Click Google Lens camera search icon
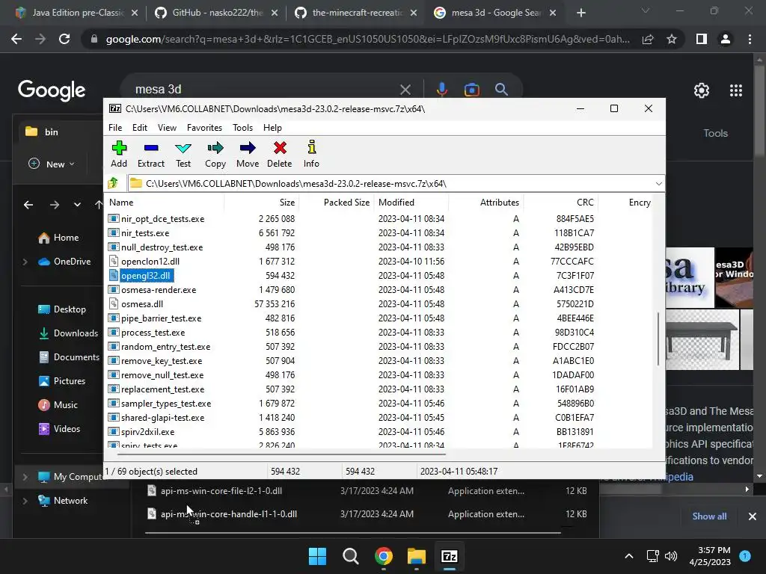The height and width of the screenshot is (574, 766). coord(471,90)
